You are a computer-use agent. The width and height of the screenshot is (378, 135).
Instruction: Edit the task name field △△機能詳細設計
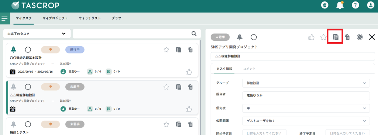pos(293,56)
